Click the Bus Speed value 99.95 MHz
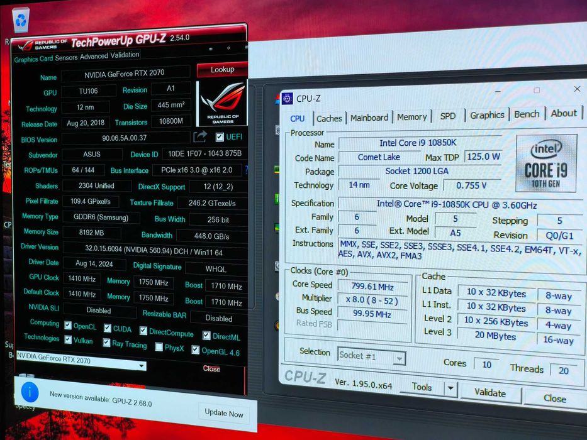This screenshot has height=440, width=587. 372,314
